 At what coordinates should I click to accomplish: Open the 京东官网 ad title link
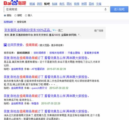pyautogui.click(x=28, y=30)
